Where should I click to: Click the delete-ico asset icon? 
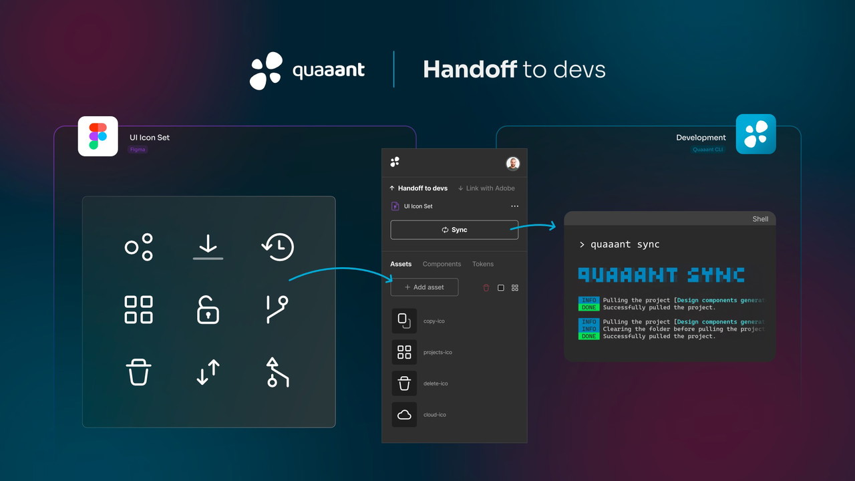coord(404,383)
